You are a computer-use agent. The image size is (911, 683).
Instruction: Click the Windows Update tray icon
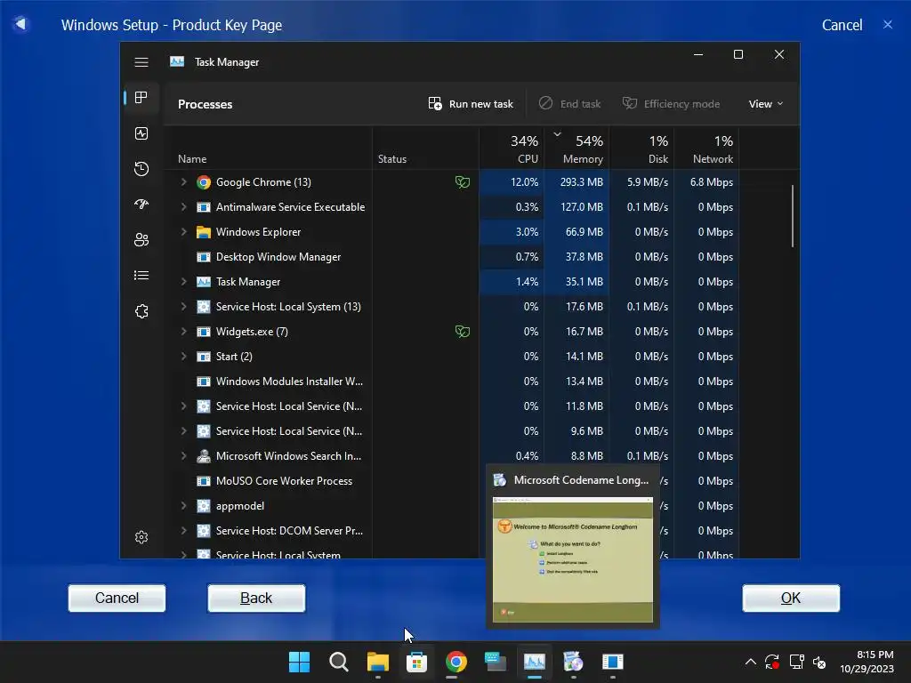tap(772, 662)
